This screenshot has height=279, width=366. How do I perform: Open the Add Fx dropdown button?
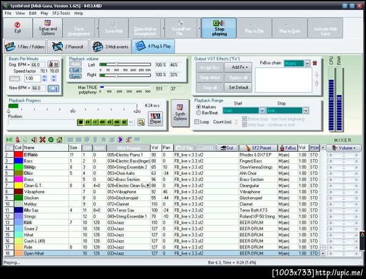click(238, 67)
